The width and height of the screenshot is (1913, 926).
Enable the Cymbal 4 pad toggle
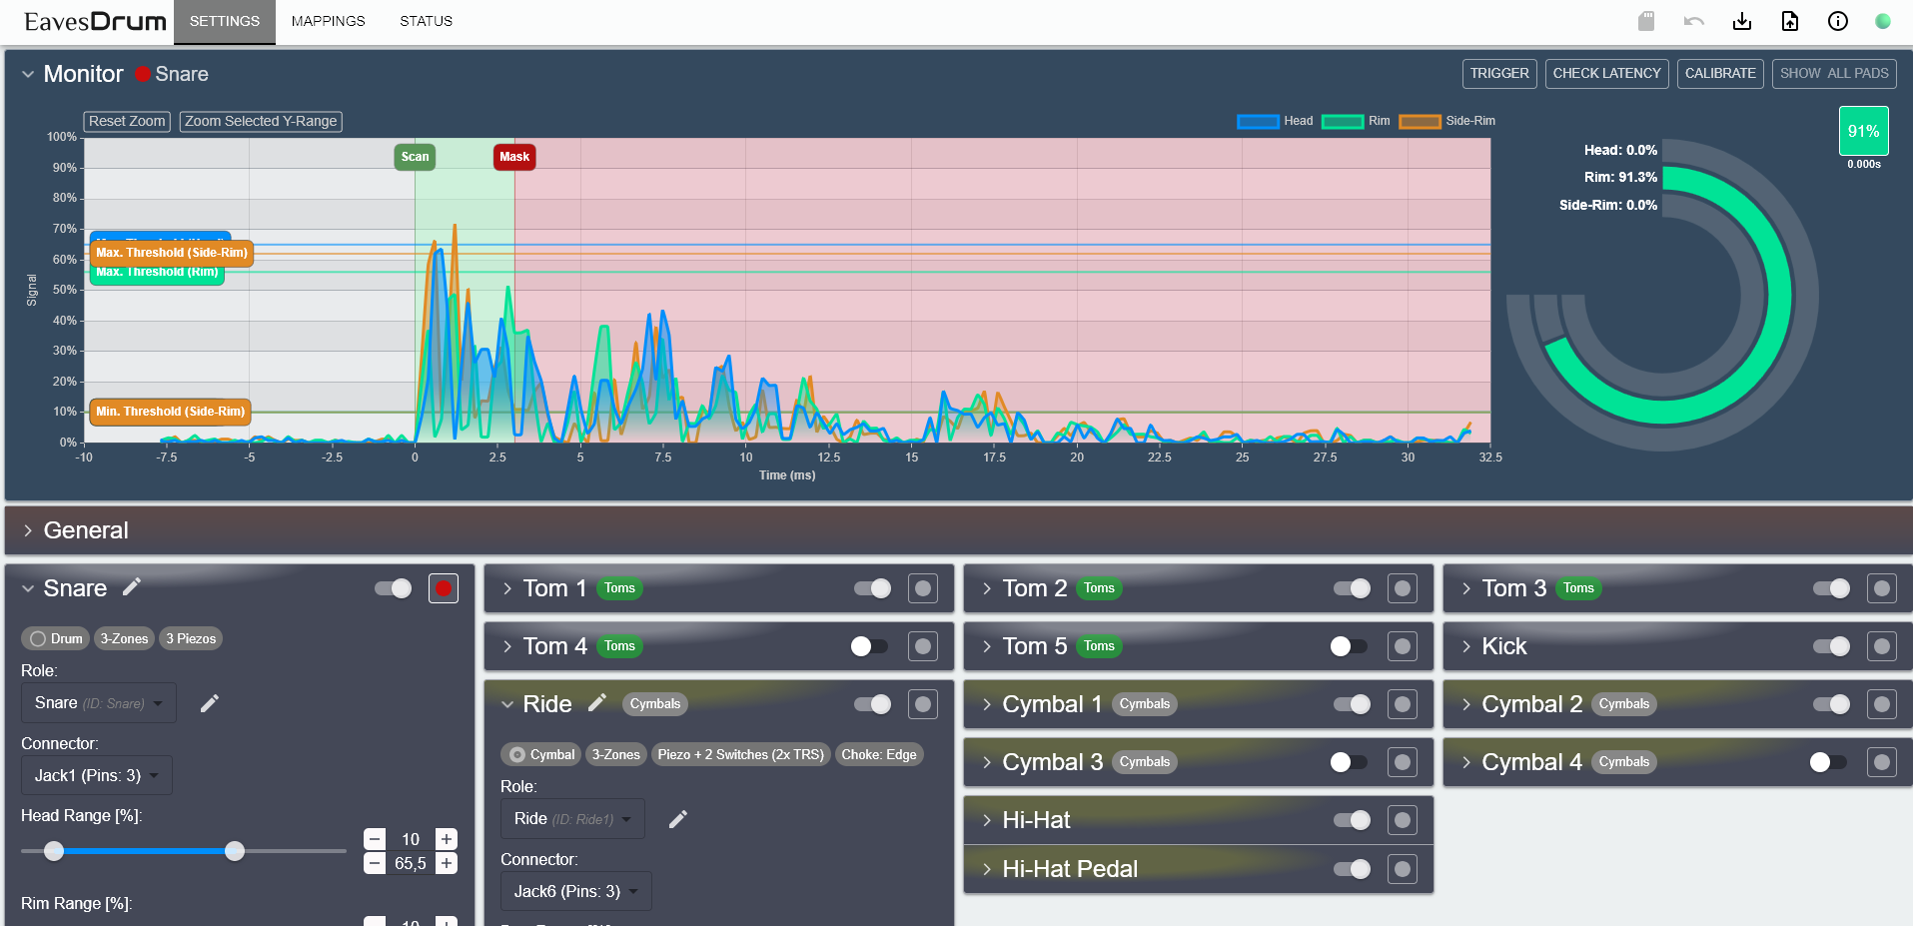click(1826, 762)
